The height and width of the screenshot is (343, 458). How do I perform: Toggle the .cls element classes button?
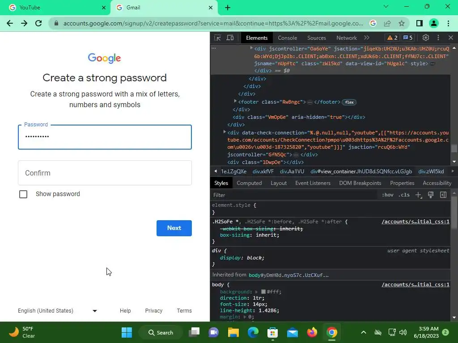404,195
